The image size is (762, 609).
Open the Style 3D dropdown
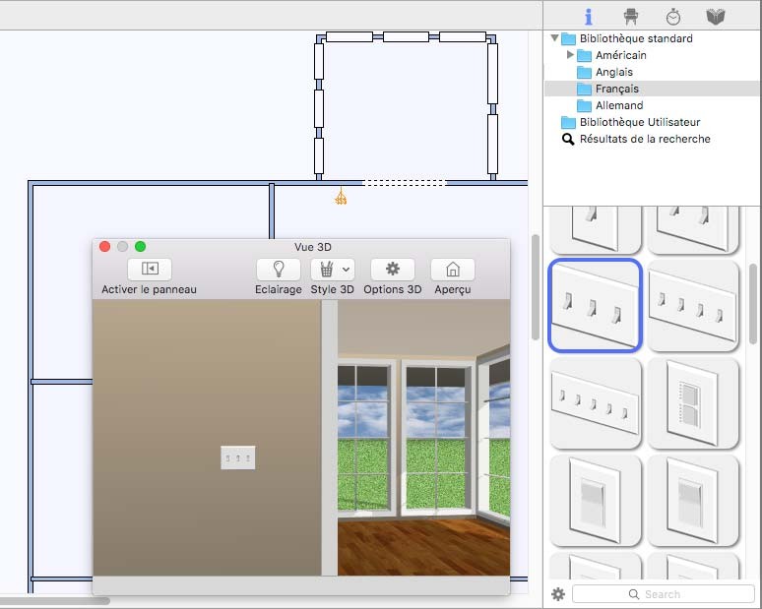tap(333, 269)
